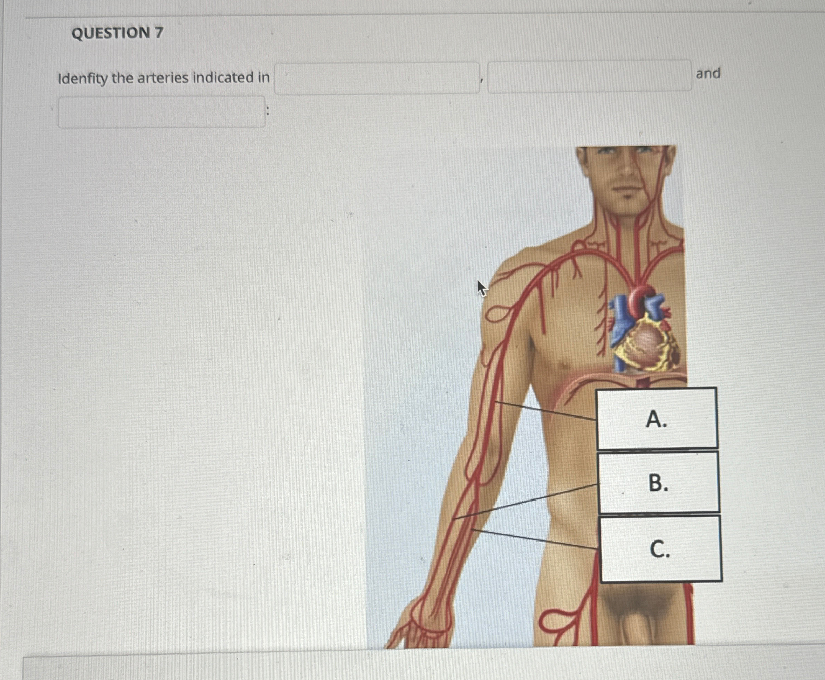Click the pointer line leading to box B

tap(525, 502)
